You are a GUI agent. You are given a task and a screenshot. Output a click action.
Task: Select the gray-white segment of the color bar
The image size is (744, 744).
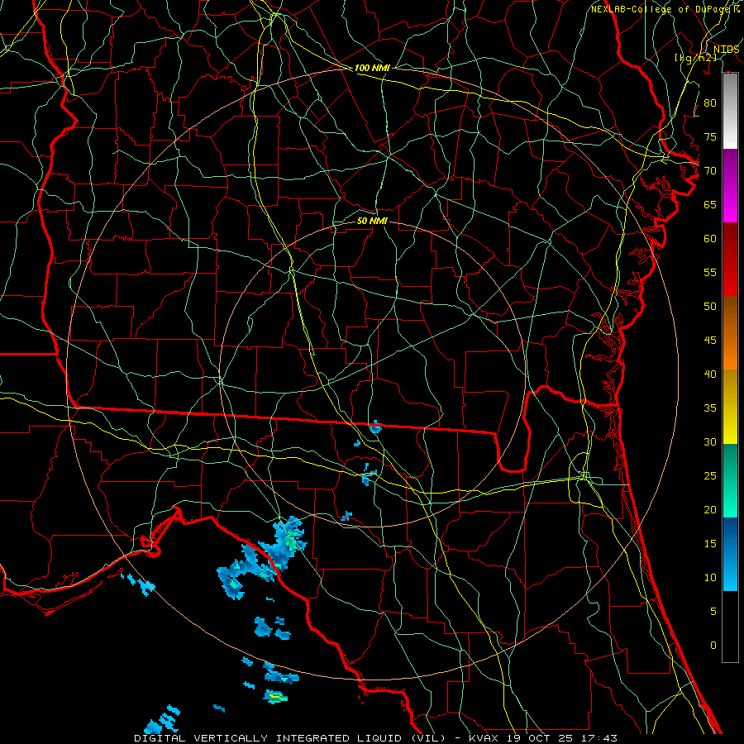click(730, 111)
